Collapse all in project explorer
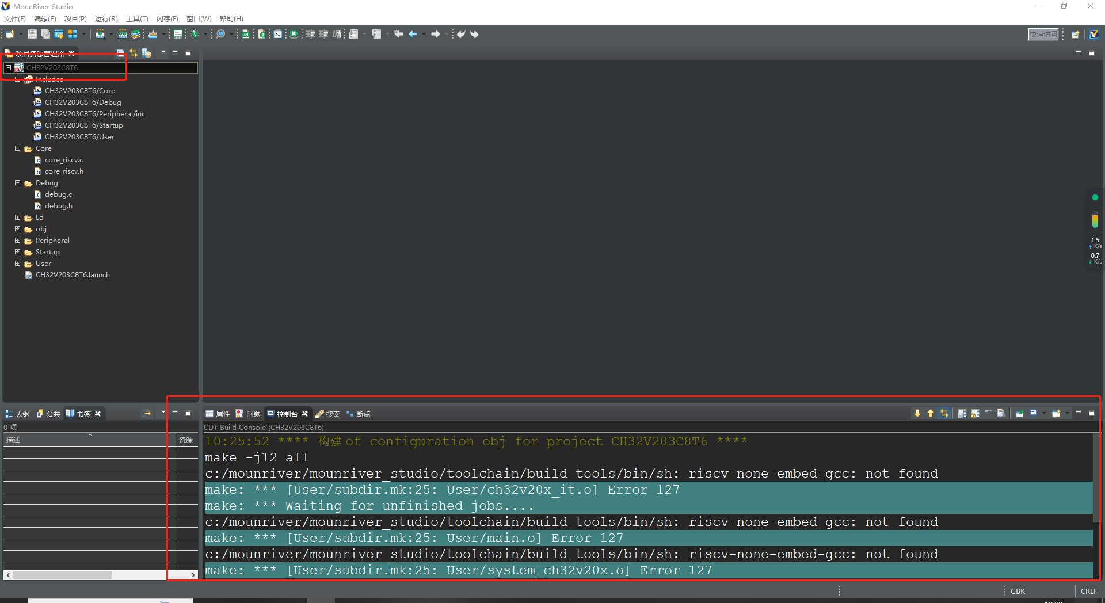 point(120,53)
